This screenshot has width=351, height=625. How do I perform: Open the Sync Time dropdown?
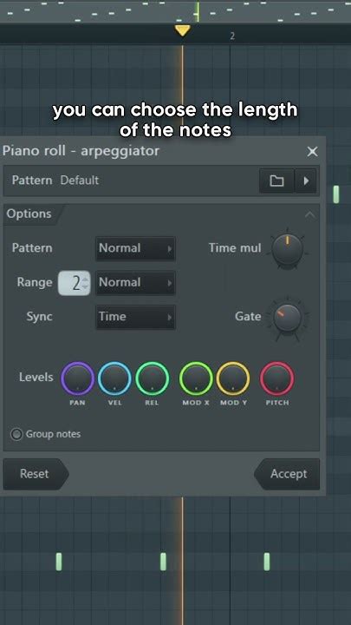coord(136,317)
